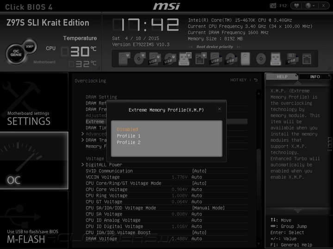Click the 1.776V VCCIN voltage reading

[x=179, y=177]
